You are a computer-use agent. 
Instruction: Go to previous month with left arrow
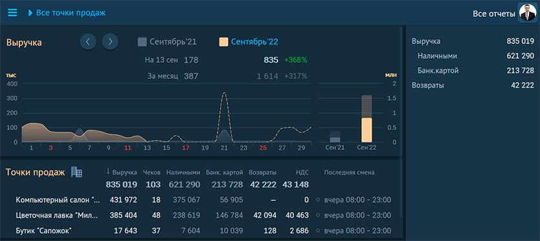pos(88,42)
